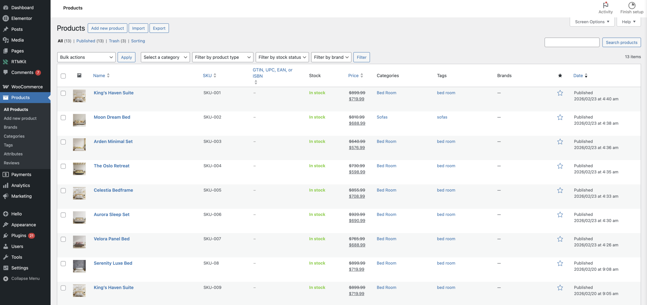This screenshot has height=305, width=647.
Task: Open the Bulk actions dropdown
Action: pyautogui.click(x=86, y=57)
